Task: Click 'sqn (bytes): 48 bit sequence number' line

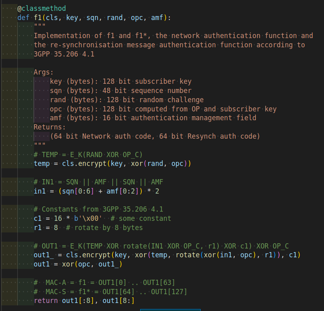Action: 121,90
